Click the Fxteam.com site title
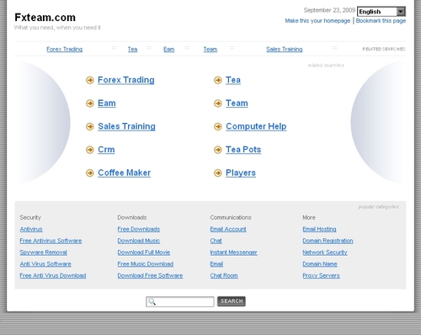This screenshot has height=335, width=421. (45, 18)
